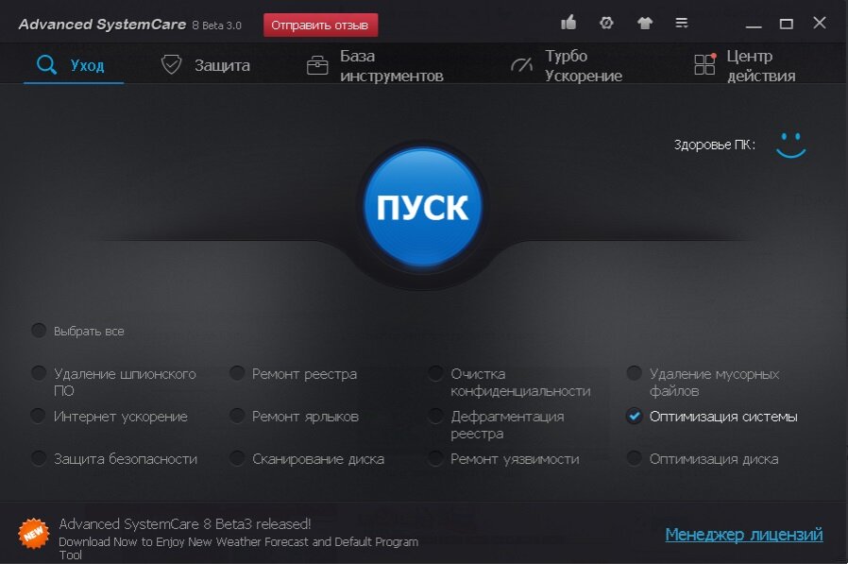848x564 pixels.
Task: Enable Очистка конфиденциальности checkbox
Action: [435, 373]
